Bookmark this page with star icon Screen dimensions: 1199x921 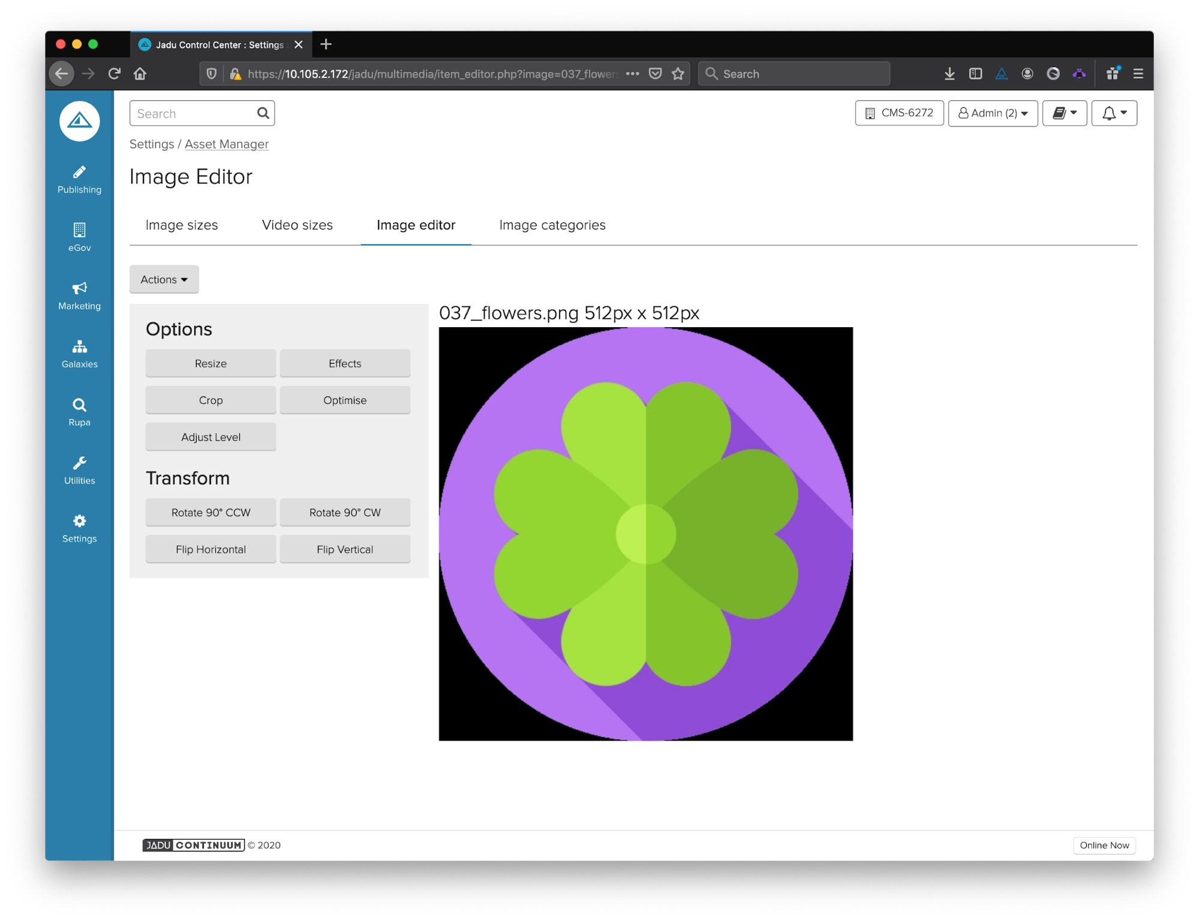click(x=678, y=74)
